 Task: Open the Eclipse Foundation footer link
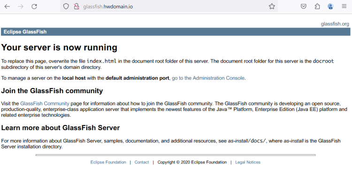[x=108, y=162]
